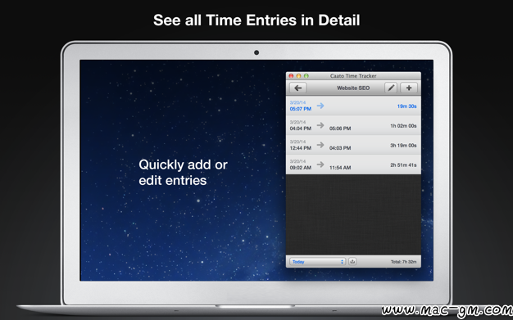Click the back arrow button
The height and width of the screenshot is (320, 513).
tap(297, 88)
